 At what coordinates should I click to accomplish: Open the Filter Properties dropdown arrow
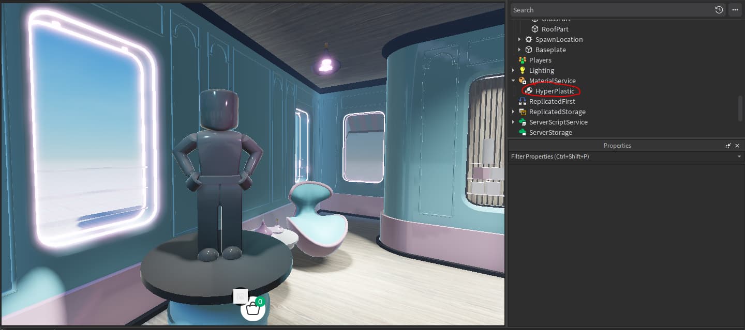click(x=740, y=156)
